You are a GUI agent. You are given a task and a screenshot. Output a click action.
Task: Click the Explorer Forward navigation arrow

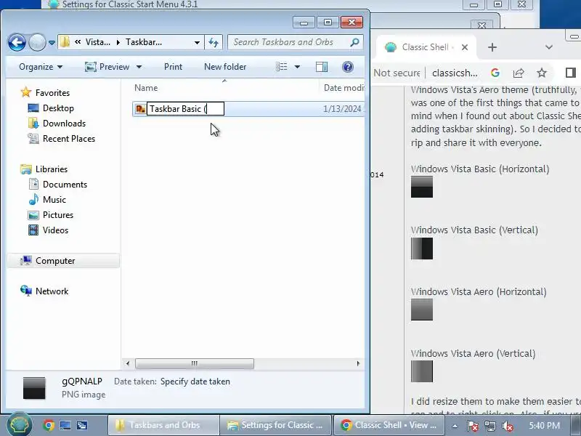tap(37, 42)
